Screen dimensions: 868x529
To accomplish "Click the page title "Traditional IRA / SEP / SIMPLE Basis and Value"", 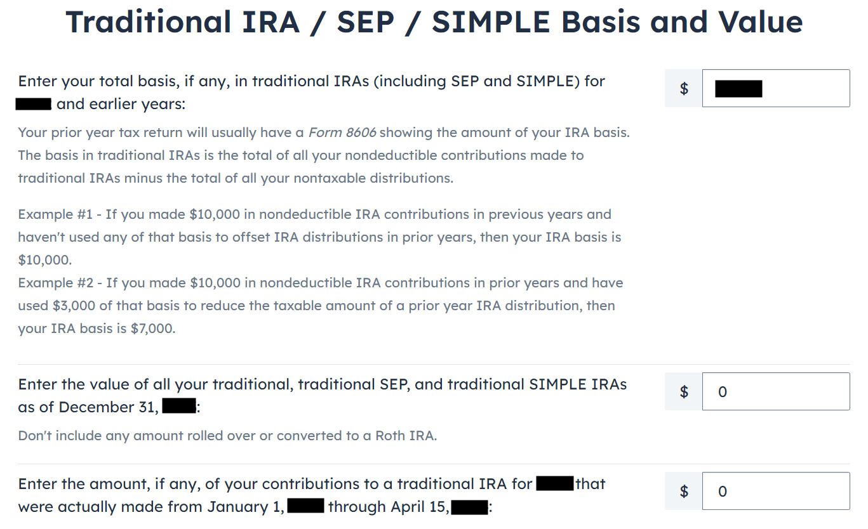I will point(434,22).
